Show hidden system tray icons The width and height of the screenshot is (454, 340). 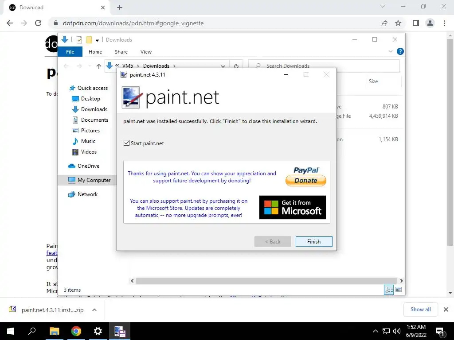pos(375,331)
